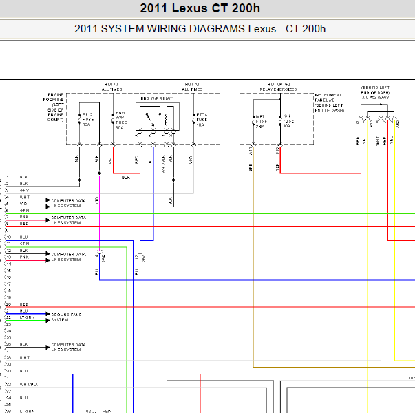Select pin 8 RED wire label
415x413 pixels.
tap(24, 224)
